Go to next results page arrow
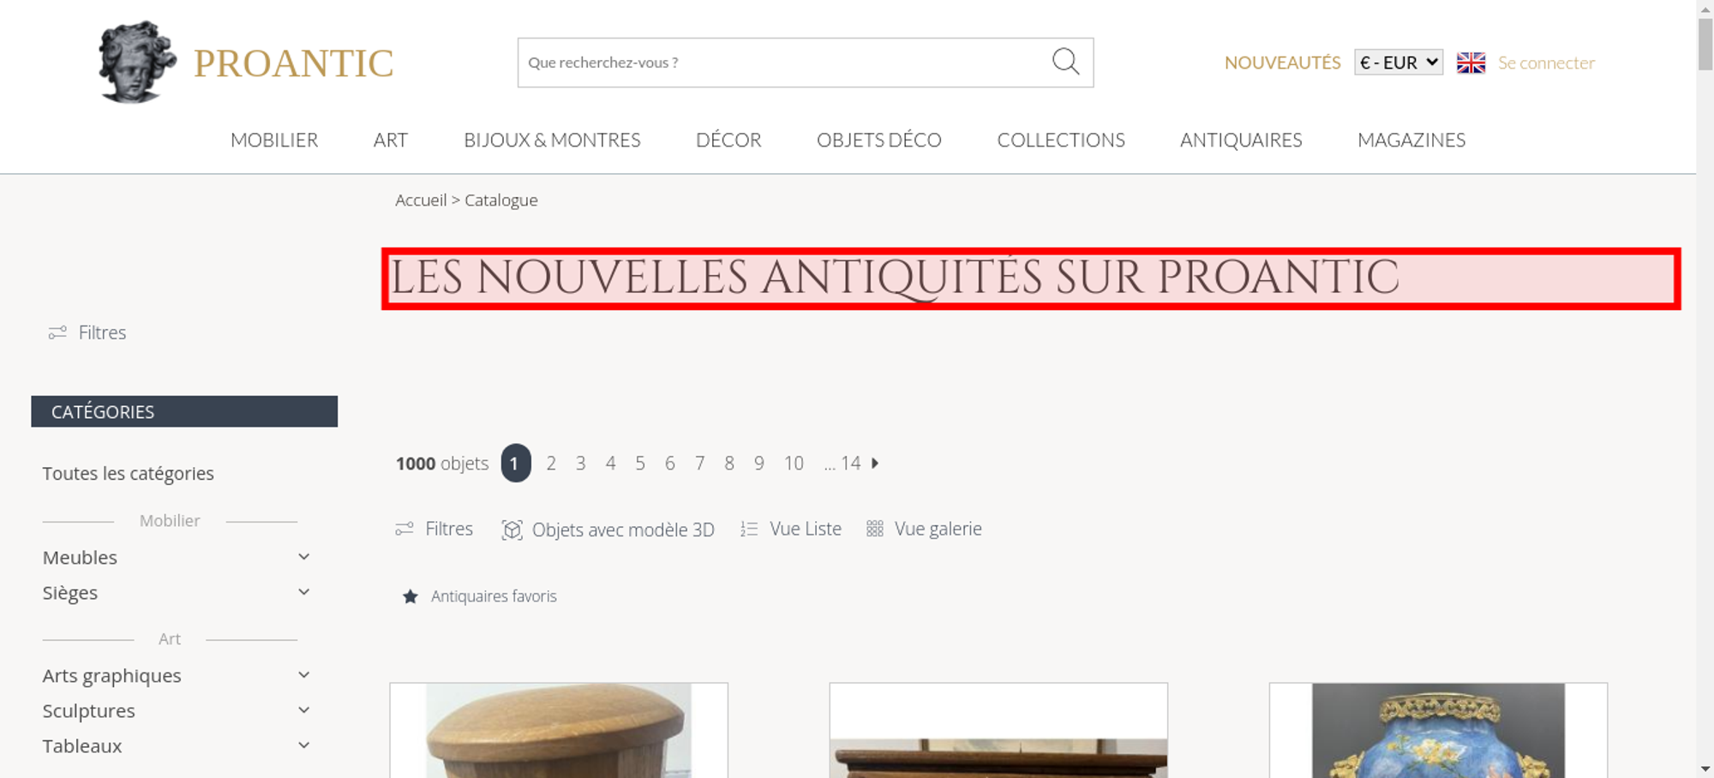This screenshot has height=778, width=1714. coord(875,463)
